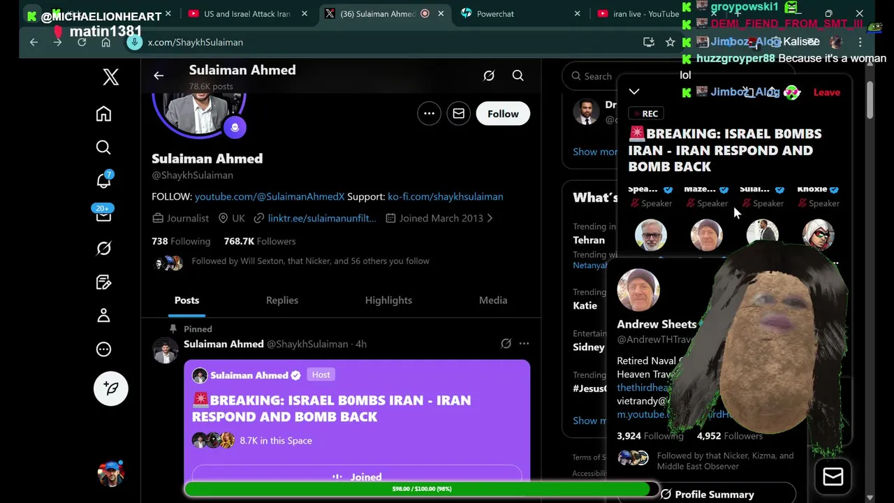
Task: Switch to Media tab
Action: (x=493, y=300)
